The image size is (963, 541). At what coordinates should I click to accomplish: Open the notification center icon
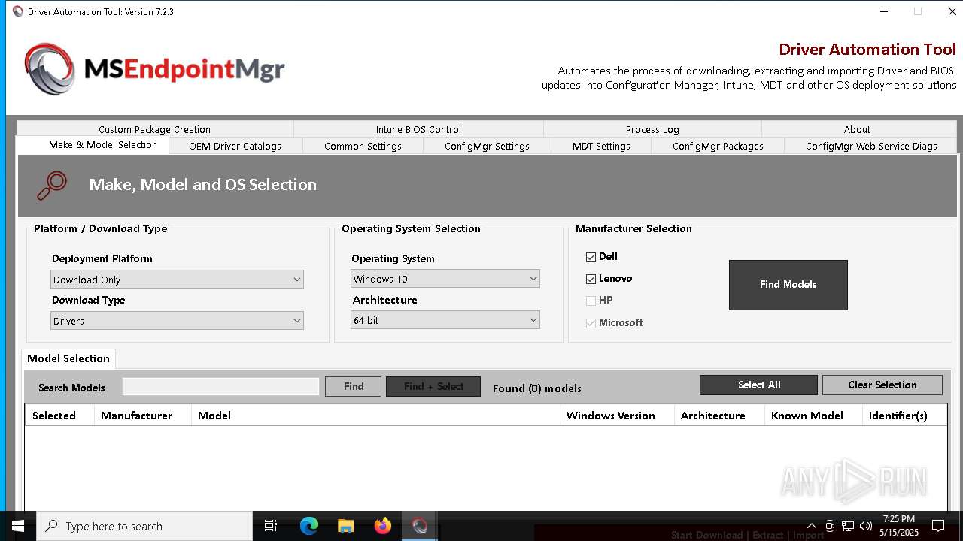[x=938, y=526]
